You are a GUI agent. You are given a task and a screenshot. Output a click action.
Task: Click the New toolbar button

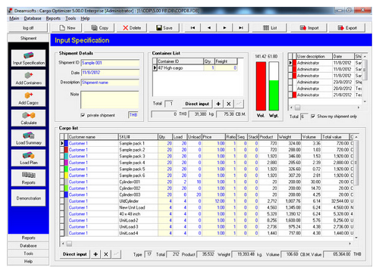[67, 28]
